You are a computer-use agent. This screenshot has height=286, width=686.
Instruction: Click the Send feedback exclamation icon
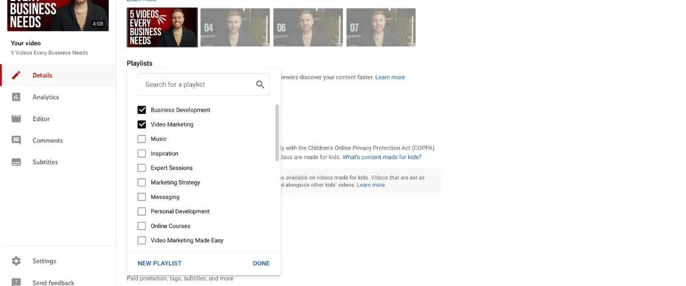(16, 282)
